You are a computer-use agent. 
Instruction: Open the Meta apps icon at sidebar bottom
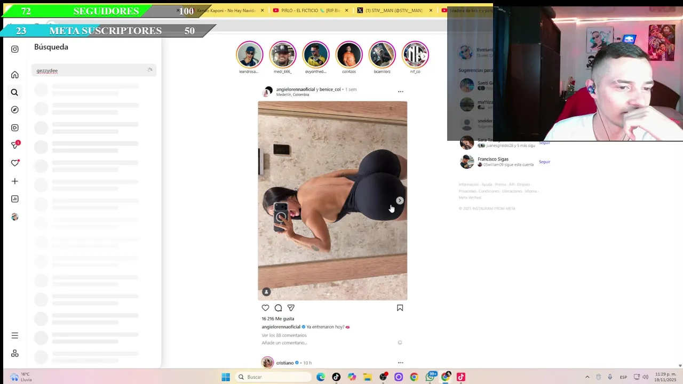click(15, 353)
